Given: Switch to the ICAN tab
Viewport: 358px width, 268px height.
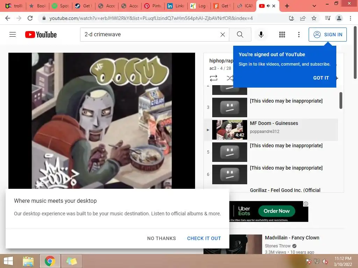Looking at the screenshot, I should point(245,6).
